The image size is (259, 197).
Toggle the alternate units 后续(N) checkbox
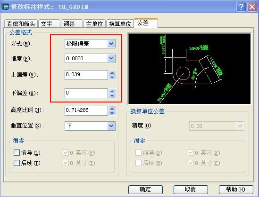[x=138, y=163]
